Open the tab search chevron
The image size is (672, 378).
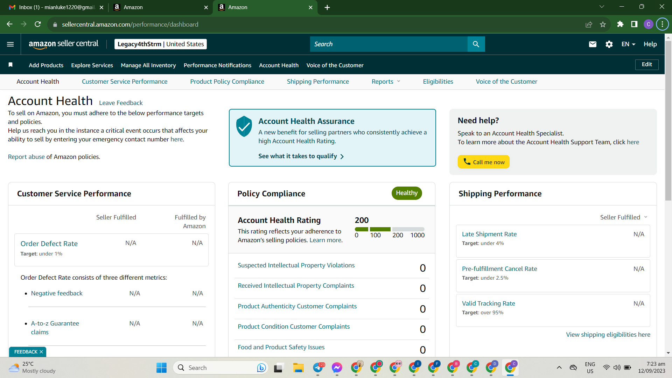[602, 7]
